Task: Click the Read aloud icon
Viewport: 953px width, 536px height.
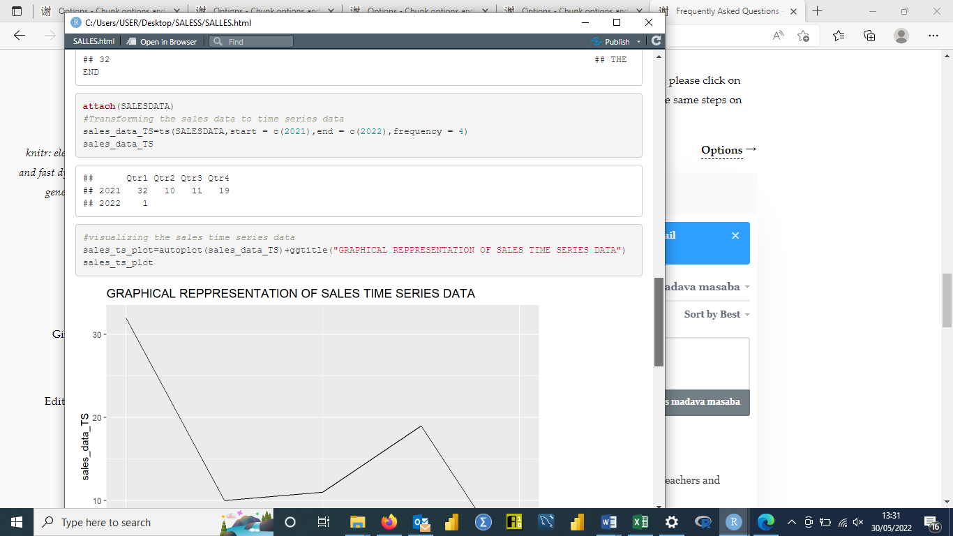Action: (778, 36)
